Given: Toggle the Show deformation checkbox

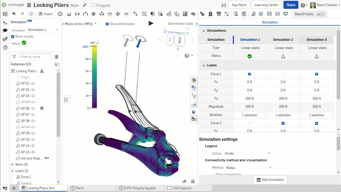Looking at the screenshot, I should (107, 24).
